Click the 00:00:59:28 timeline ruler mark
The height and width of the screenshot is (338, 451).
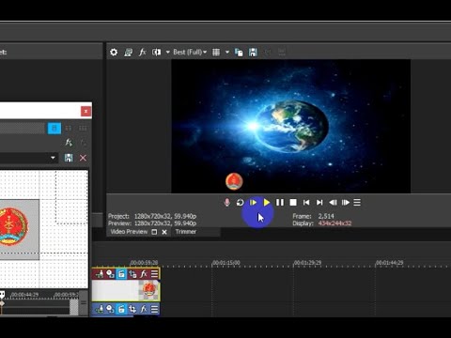[144, 263]
